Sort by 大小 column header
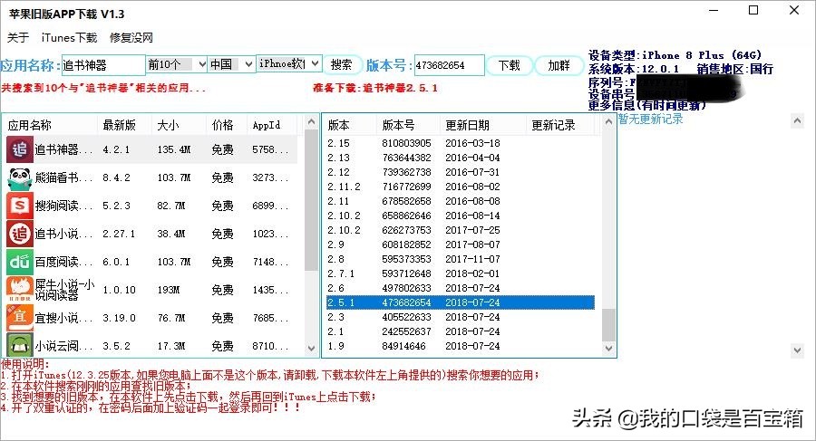 tap(179, 125)
